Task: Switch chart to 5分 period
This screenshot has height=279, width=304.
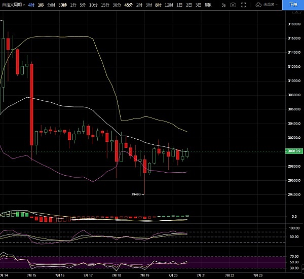Action: 83,5
